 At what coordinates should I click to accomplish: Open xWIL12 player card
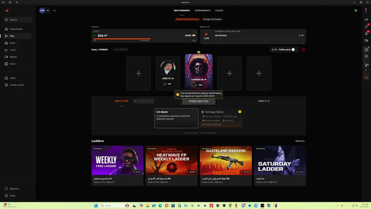168,73
